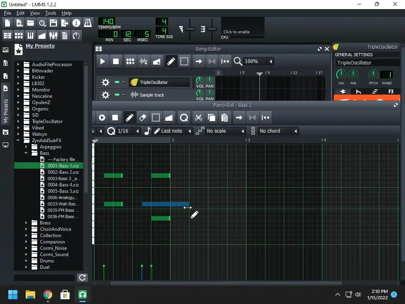Select draw mode in Piano-Roll
Screen dimensions: 405x304
point(129,118)
